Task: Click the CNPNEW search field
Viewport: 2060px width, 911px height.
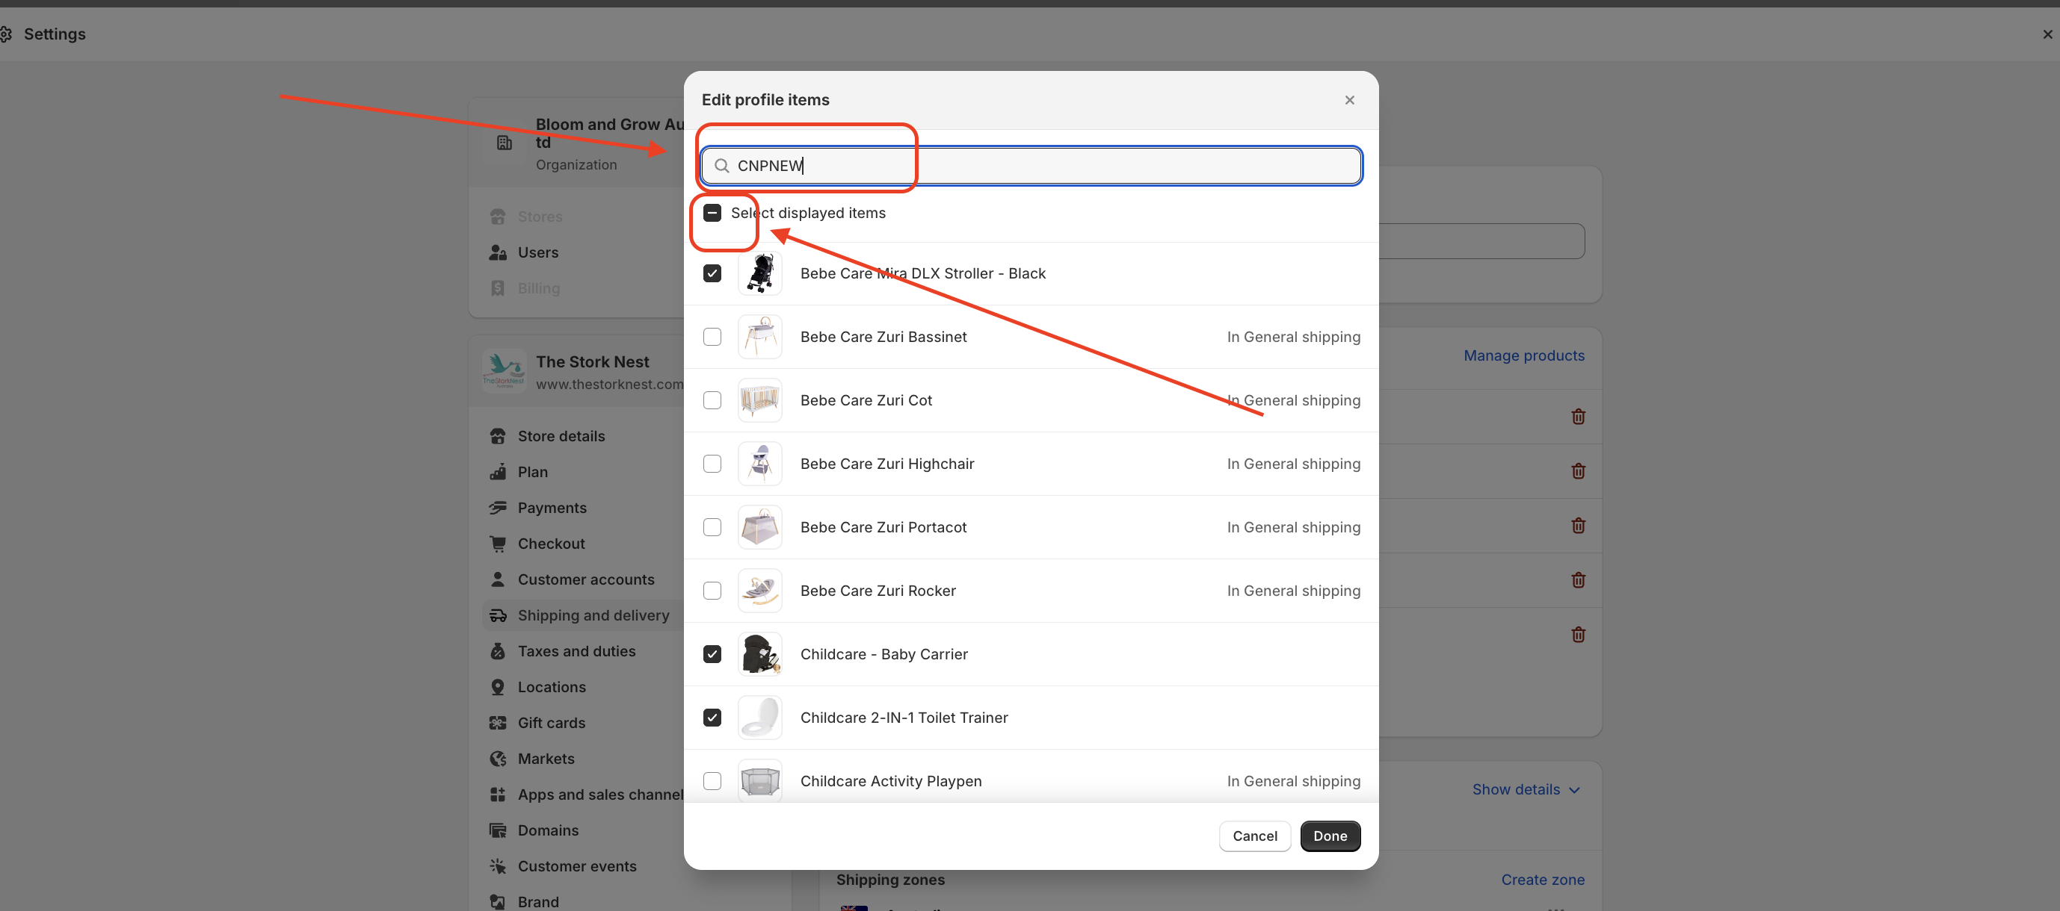Action: coord(1031,166)
